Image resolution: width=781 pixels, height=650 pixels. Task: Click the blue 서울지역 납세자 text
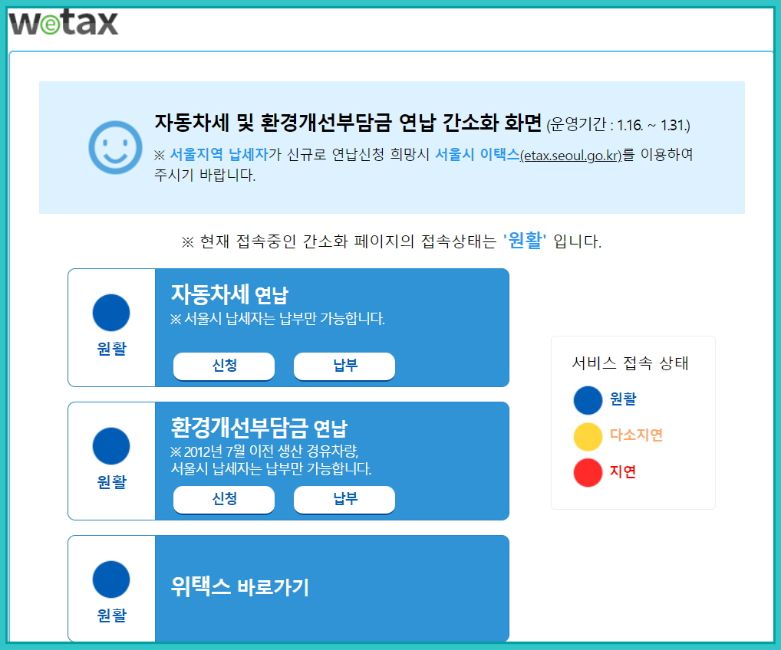(219, 155)
